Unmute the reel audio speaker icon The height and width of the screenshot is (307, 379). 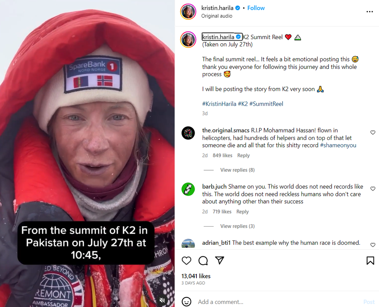point(162,300)
